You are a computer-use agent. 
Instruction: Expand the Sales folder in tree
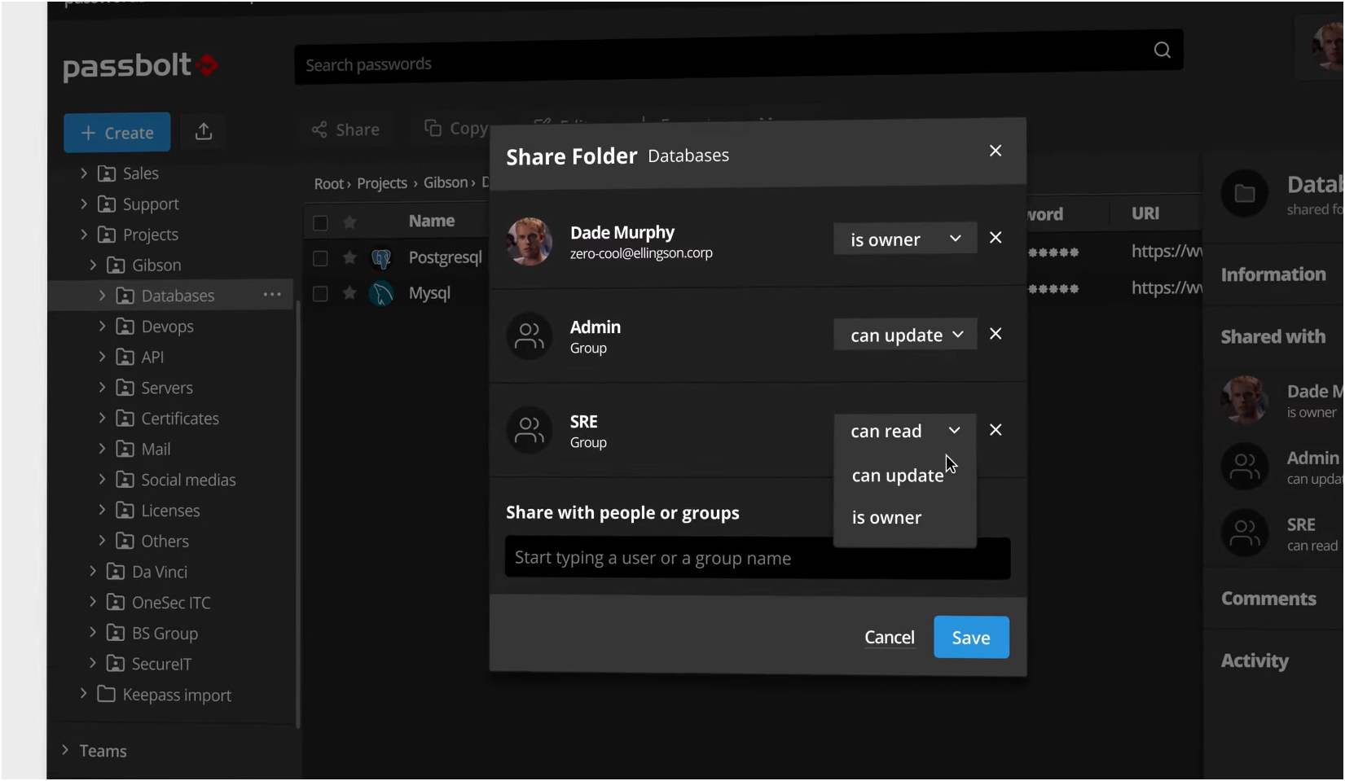[x=83, y=173]
